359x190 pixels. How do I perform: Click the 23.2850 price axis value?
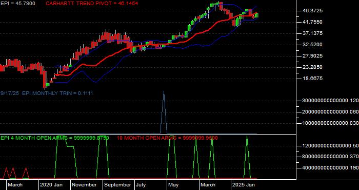click(312, 67)
